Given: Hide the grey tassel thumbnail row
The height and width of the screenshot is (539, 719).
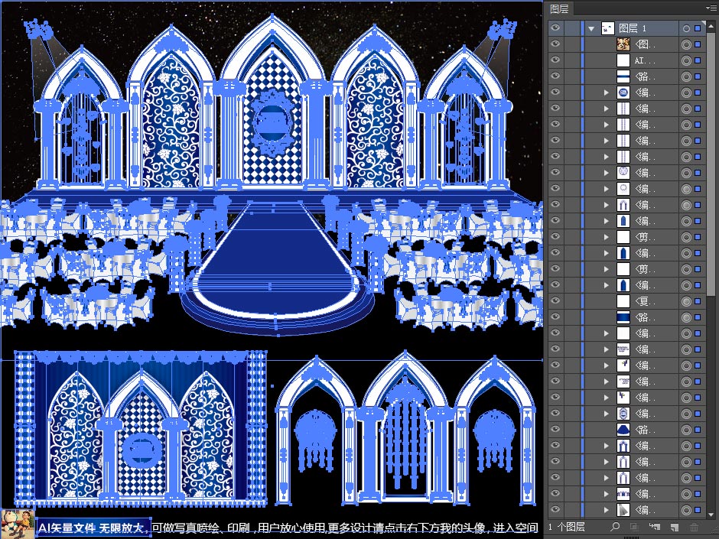Looking at the screenshot, I should (x=555, y=509).
